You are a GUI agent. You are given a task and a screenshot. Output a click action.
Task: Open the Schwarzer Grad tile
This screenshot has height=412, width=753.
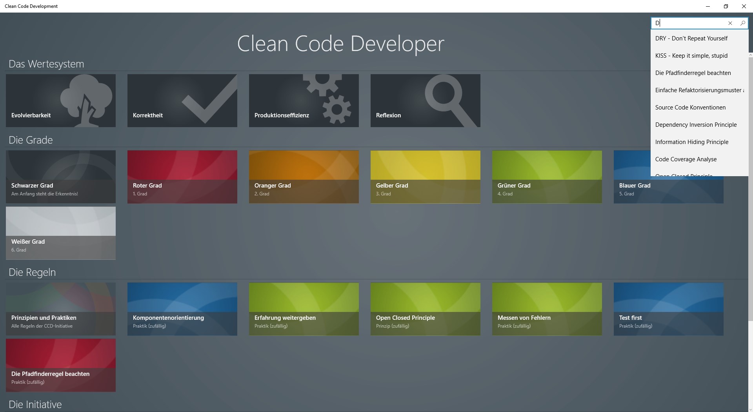tap(61, 177)
